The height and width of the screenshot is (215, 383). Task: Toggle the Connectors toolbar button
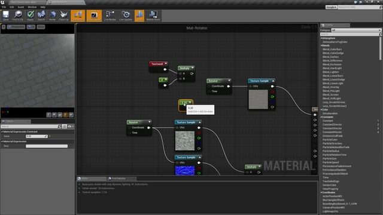[78, 16]
